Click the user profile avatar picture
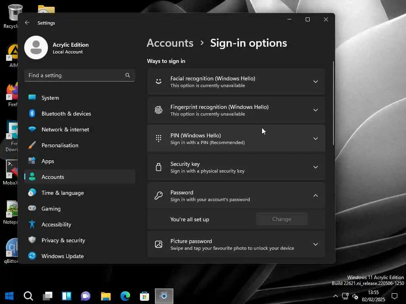406x304 pixels. pos(36,47)
